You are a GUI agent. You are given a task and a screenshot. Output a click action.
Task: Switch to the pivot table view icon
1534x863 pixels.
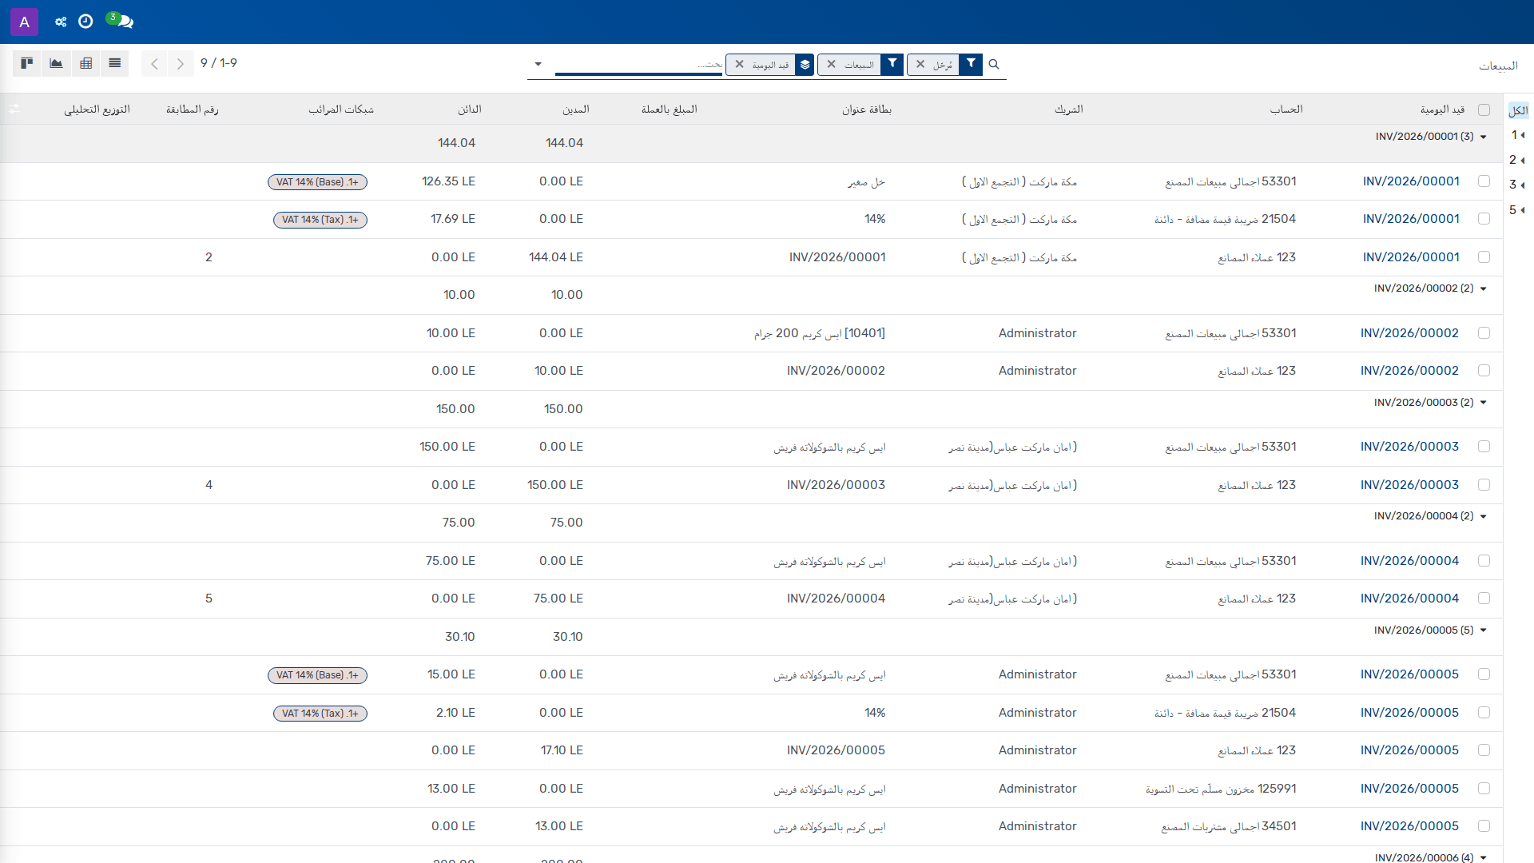pos(85,63)
